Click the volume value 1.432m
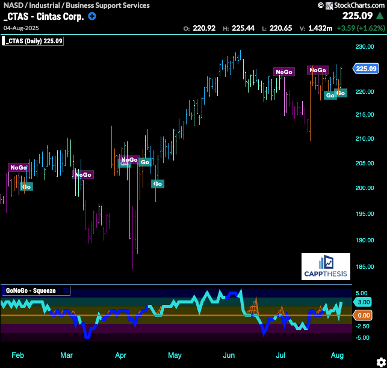Image resolution: width=387 pixels, height=368 pixels. tap(320, 28)
